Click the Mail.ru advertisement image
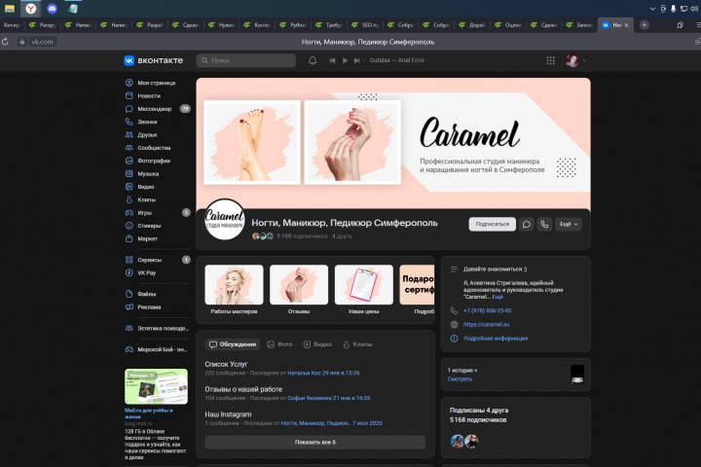 156,386
